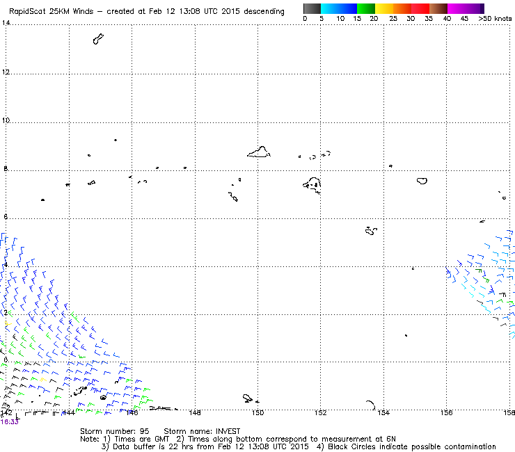515x452 pixels.
Task: Click the purple '16:33' swath time label
Action: (x=10, y=422)
